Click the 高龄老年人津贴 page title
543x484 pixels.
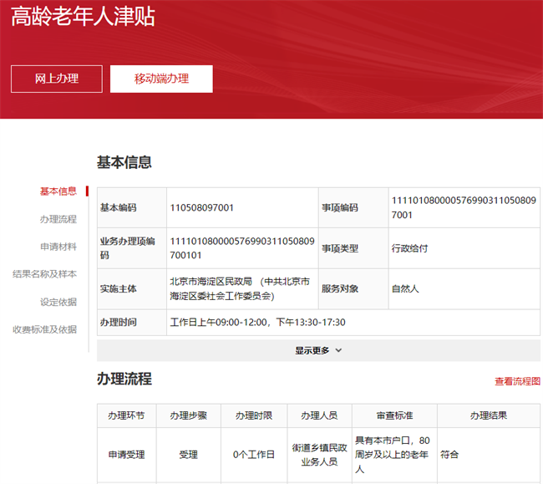[x=83, y=17]
